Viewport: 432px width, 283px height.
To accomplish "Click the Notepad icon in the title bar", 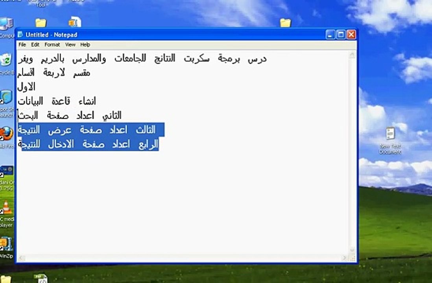I will click(20, 35).
